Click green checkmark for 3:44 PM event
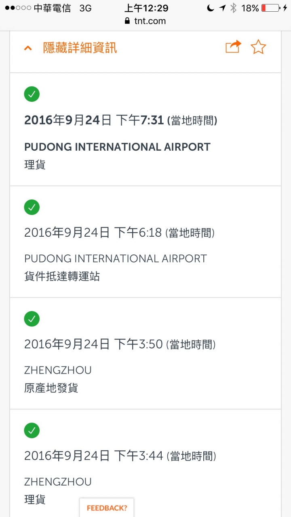Image resolution: width=291 pixels, height=517 pixels. pyautogui.click(x=32, y=431)
